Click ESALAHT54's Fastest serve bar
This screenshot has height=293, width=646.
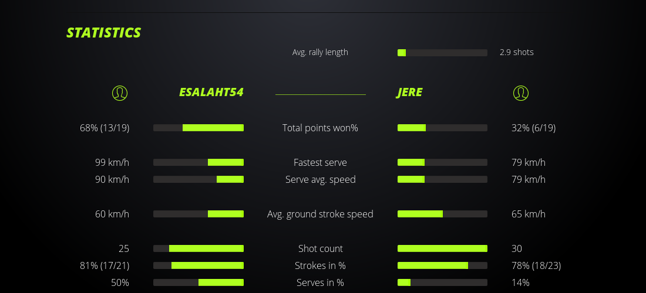tap(198, 162)
